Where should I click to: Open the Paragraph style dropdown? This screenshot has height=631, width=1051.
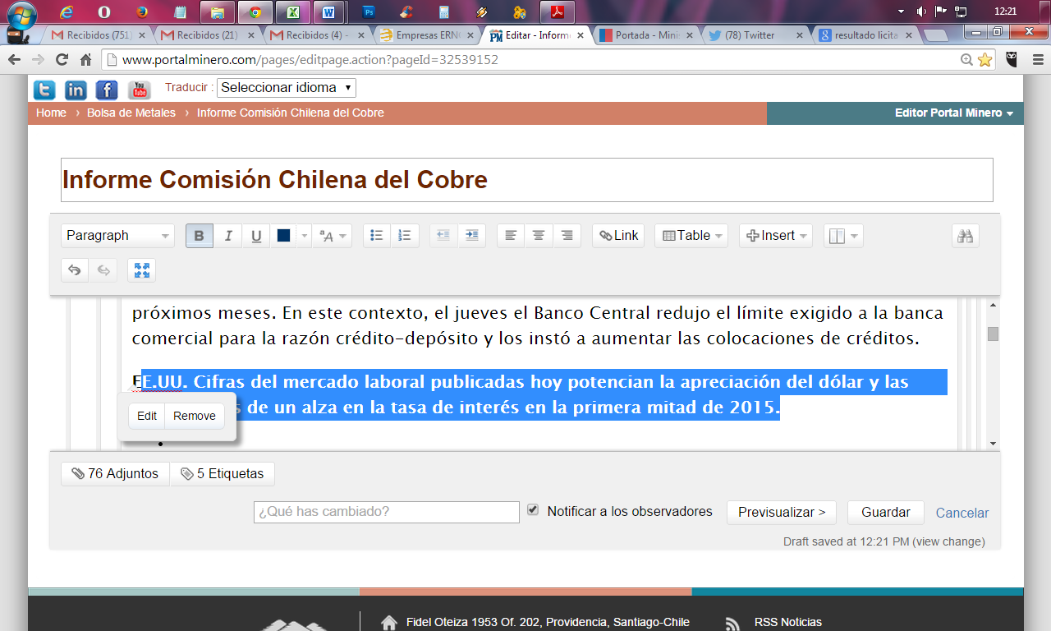(117, 236)
